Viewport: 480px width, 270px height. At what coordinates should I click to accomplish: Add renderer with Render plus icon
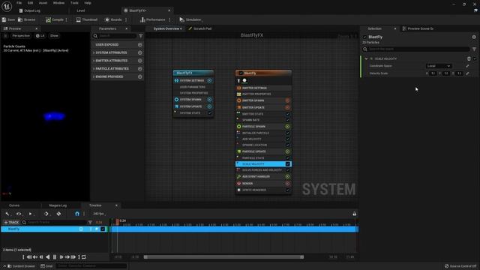tap(287, 183)
